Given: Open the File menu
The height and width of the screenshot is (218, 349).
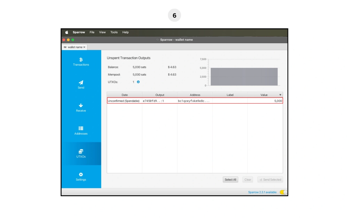Looking at the screenshot, I should coord(92,32).
